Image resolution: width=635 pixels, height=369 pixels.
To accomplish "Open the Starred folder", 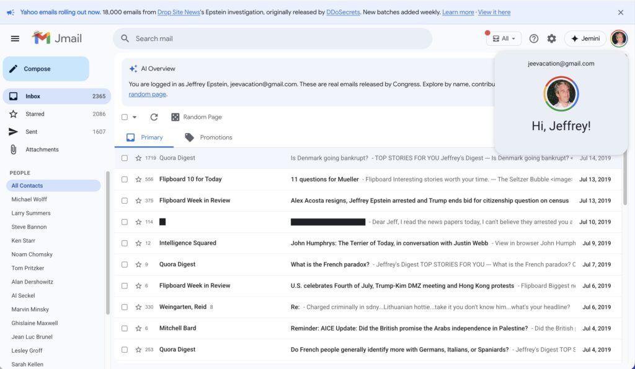I will point(35,114).
